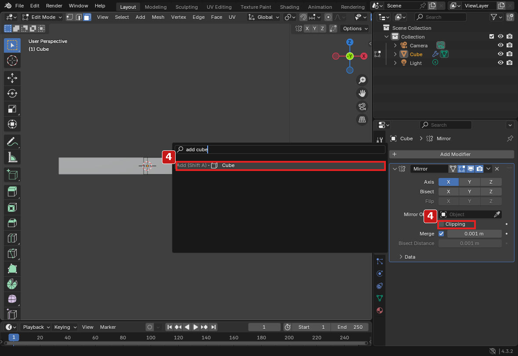The height and width of the screenshot is (356, 518).
Task: Select the Select Box tool
Action: (x=12, y=45)
